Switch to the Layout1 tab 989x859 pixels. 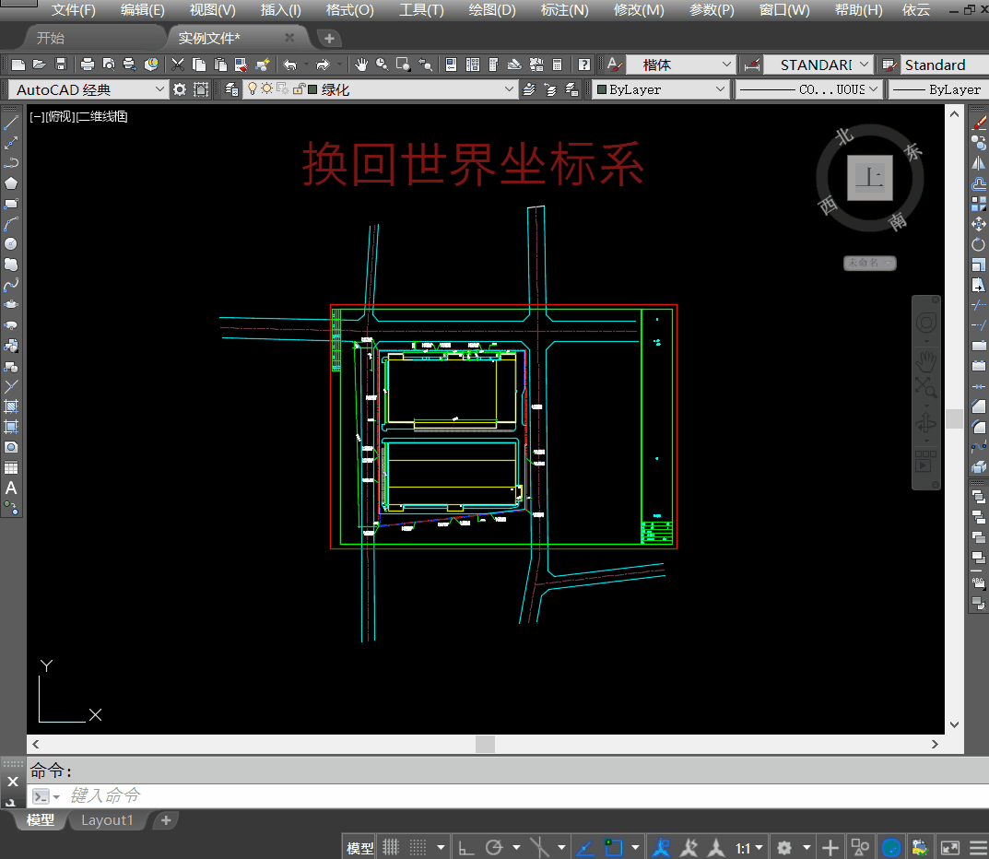(107, 820)
